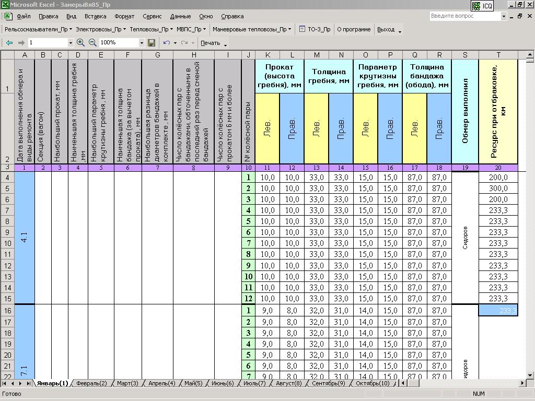Undo the last action

click(166, 43)
